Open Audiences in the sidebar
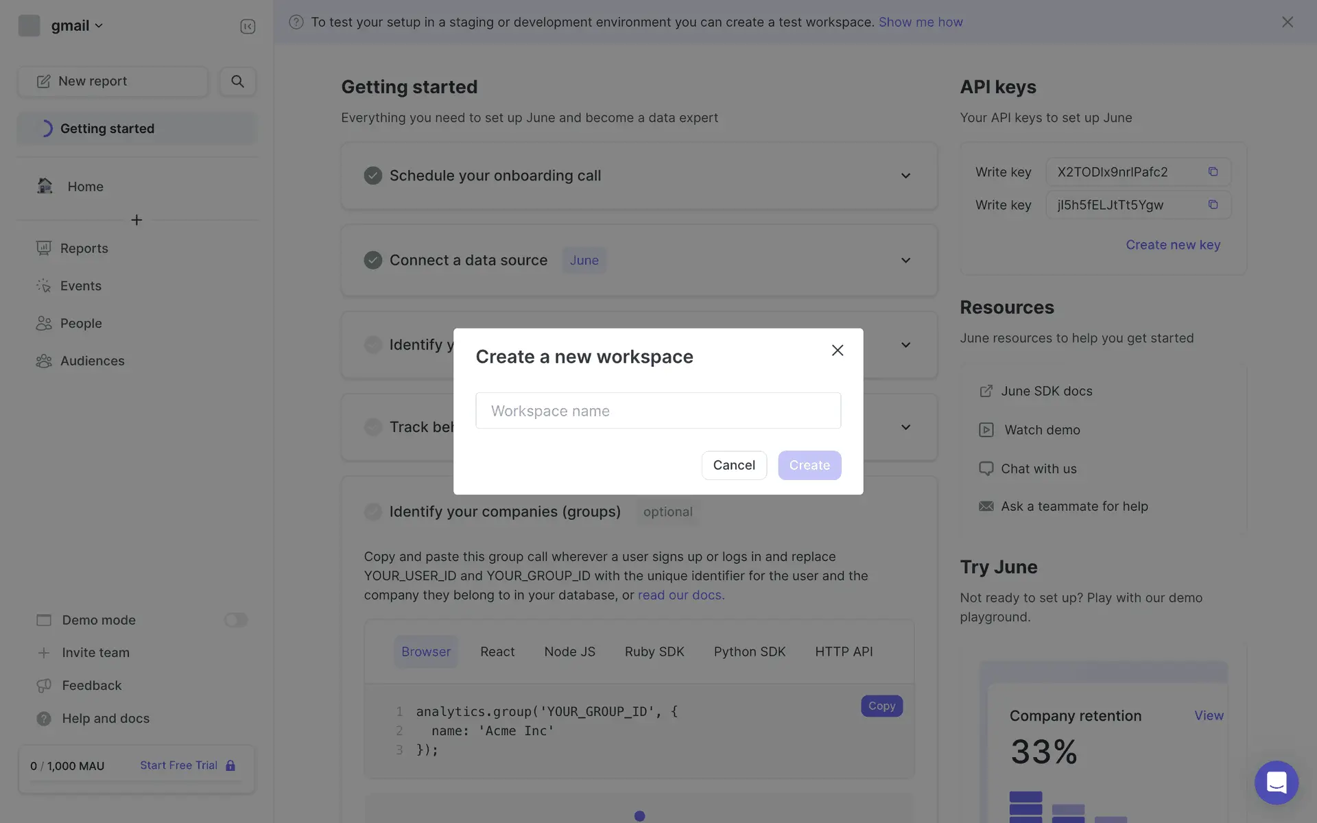This screenshot has width=1317, height=823. tap(92, 361)
